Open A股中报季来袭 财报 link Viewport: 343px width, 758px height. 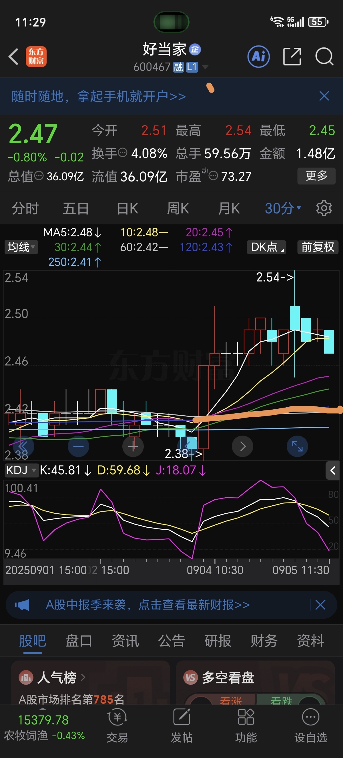coord(148,605)
